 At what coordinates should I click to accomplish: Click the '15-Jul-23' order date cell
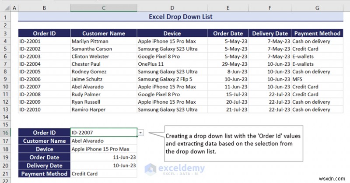tap(227, 94)
